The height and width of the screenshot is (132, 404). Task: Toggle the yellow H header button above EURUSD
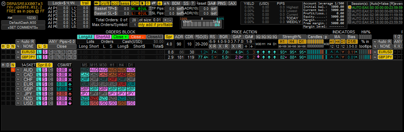pyautogui.click(x=3, y=47)
